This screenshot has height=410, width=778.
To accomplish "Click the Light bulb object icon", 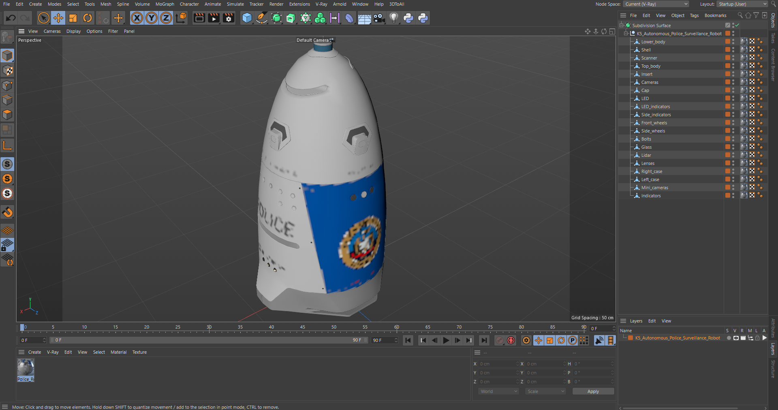I will [x=394, y=18].
